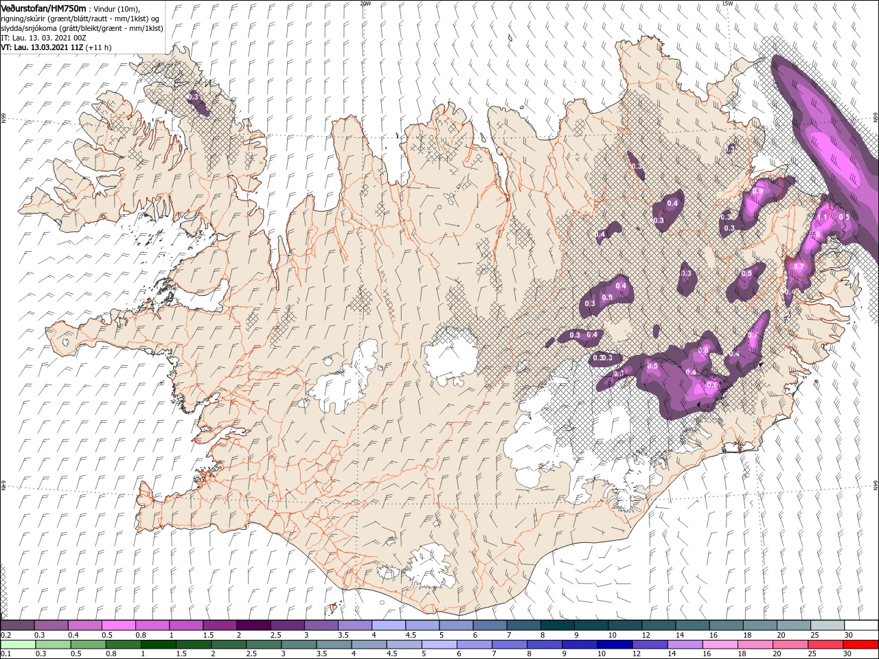Click the 15W longitude label at the top edge
This screenshot has height=659, width=879.
[727, 3]
